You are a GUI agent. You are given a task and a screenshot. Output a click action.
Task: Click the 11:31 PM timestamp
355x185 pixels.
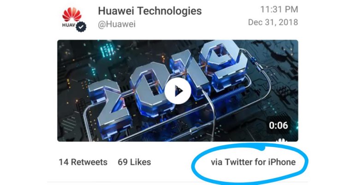click(x=279, y=9)
